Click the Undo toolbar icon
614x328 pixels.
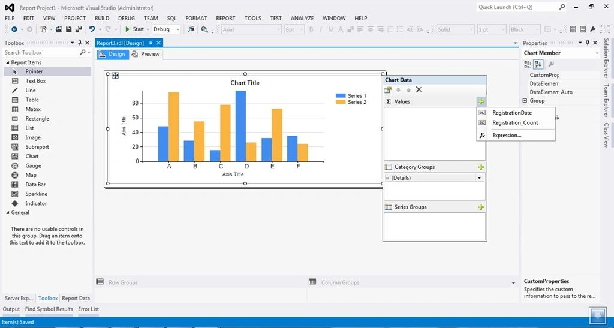click(x=92, y=29)
